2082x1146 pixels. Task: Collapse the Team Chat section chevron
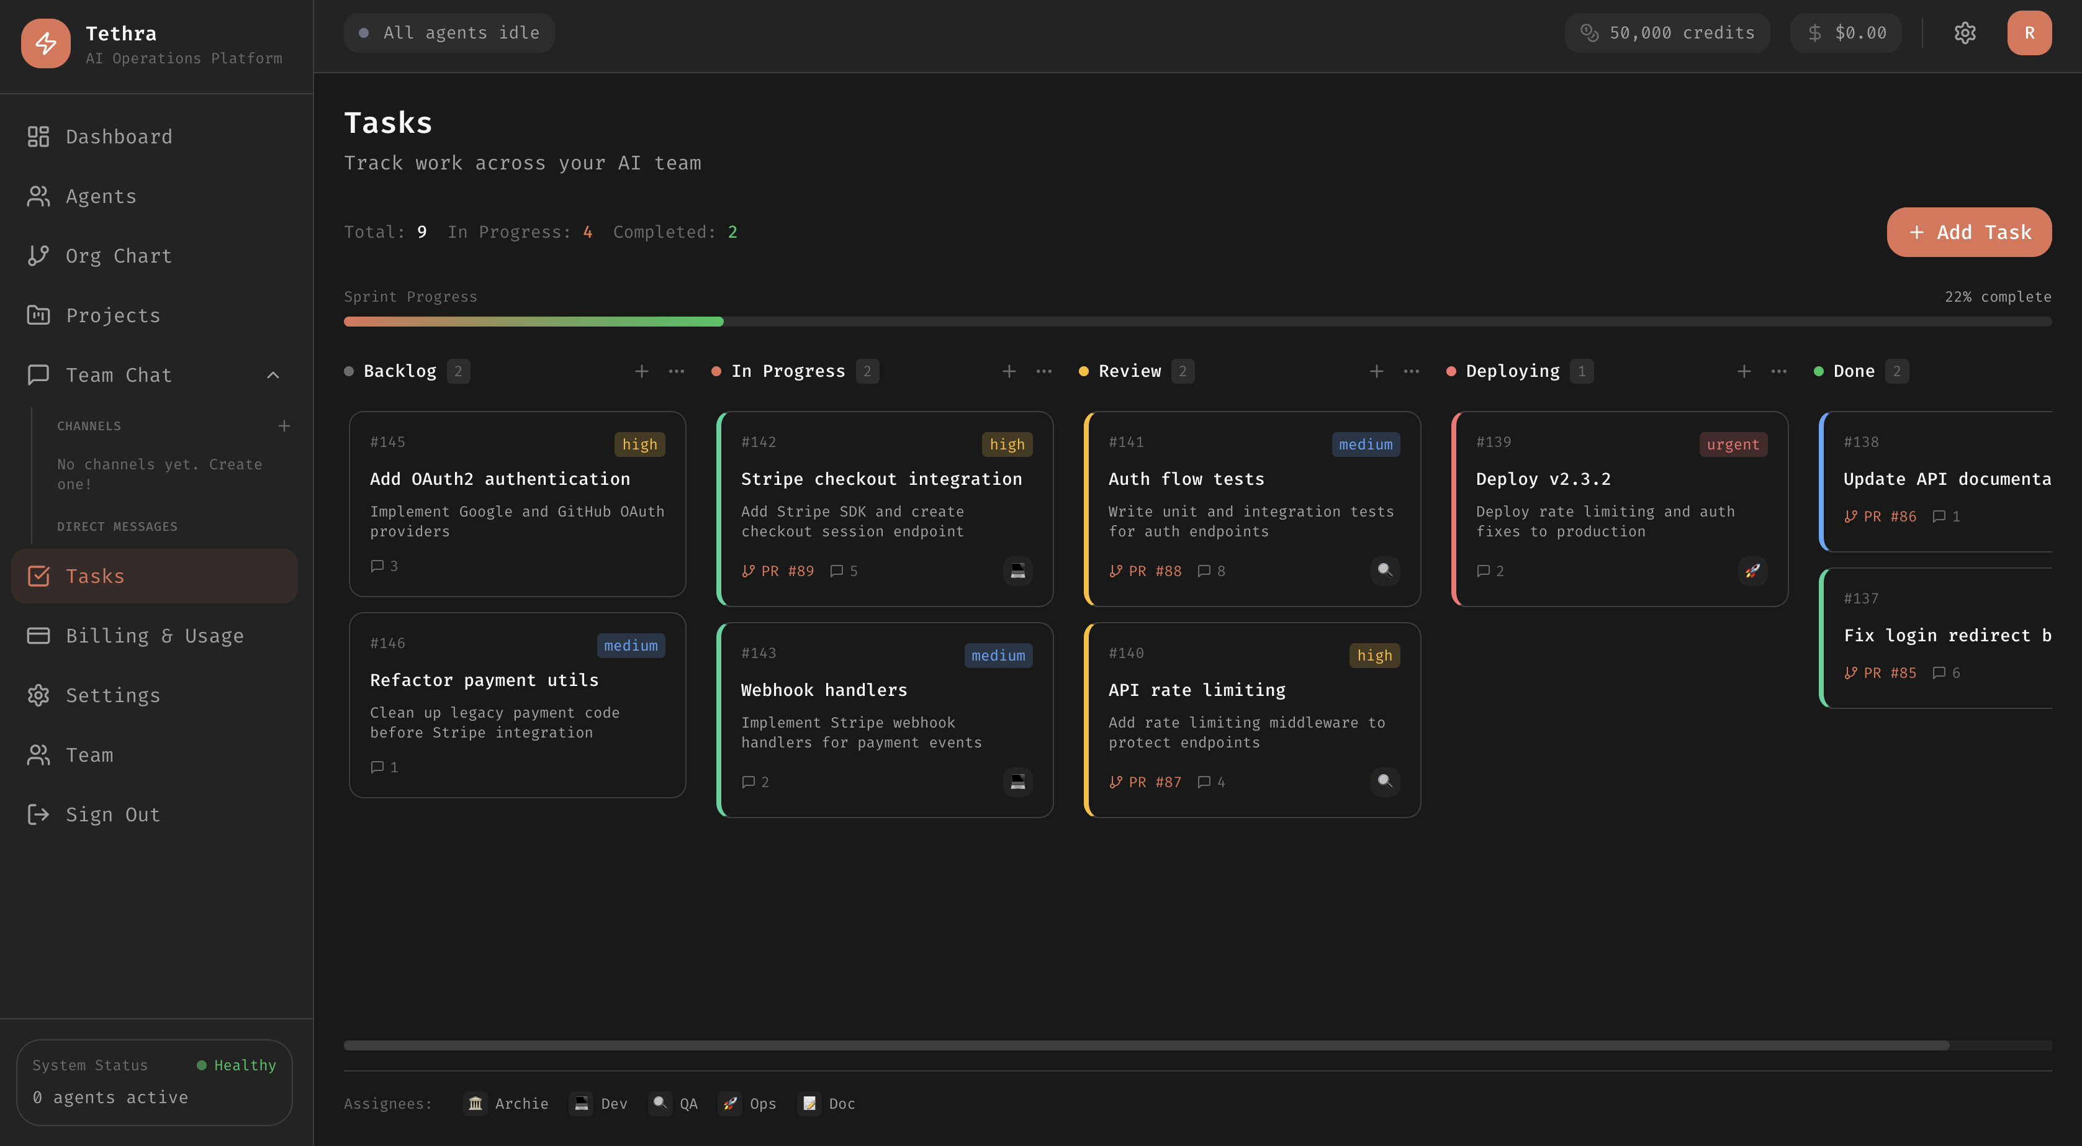tap(273, 375)
